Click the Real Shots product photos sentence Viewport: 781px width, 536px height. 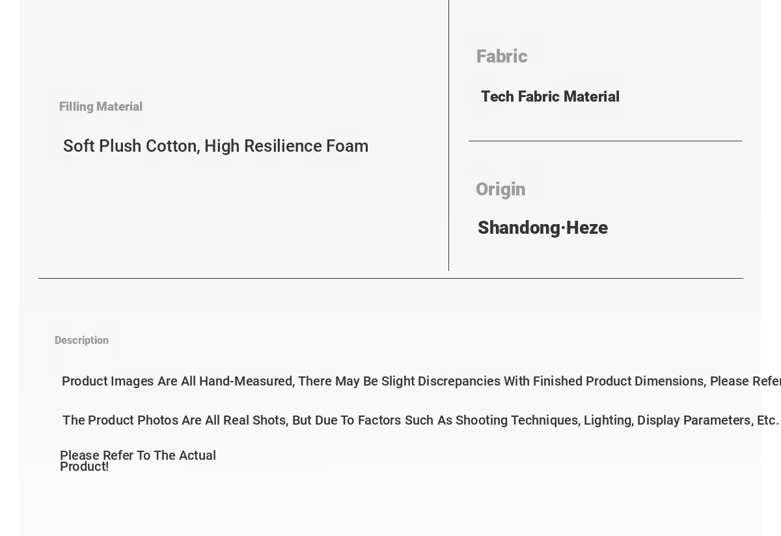pyautogui.click(x=420, y=420)
